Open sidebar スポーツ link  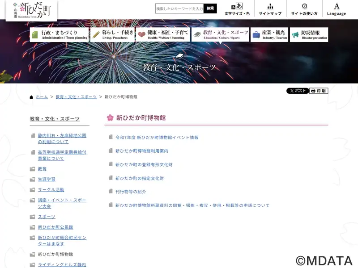[47, 217]
